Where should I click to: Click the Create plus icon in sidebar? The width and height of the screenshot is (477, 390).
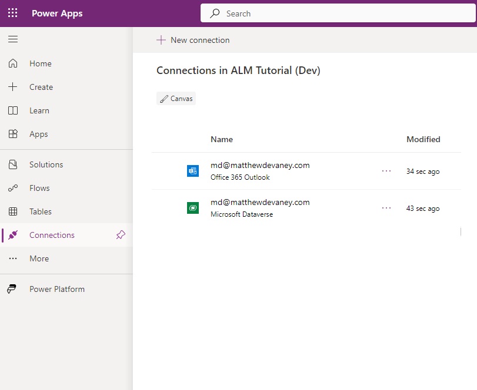[x=13, y=87]
